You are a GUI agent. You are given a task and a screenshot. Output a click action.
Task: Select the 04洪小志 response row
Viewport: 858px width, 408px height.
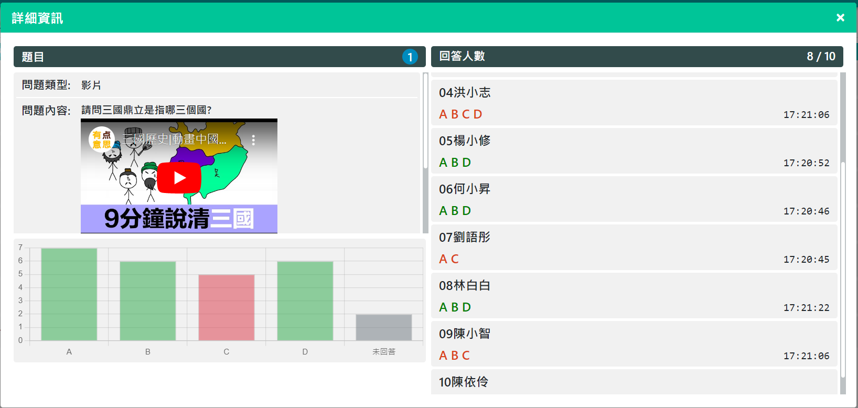pos(634,102)
